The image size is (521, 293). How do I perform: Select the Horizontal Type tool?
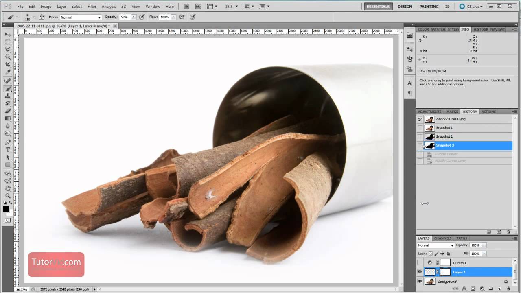pyautogui.click(x=8, y=150)
